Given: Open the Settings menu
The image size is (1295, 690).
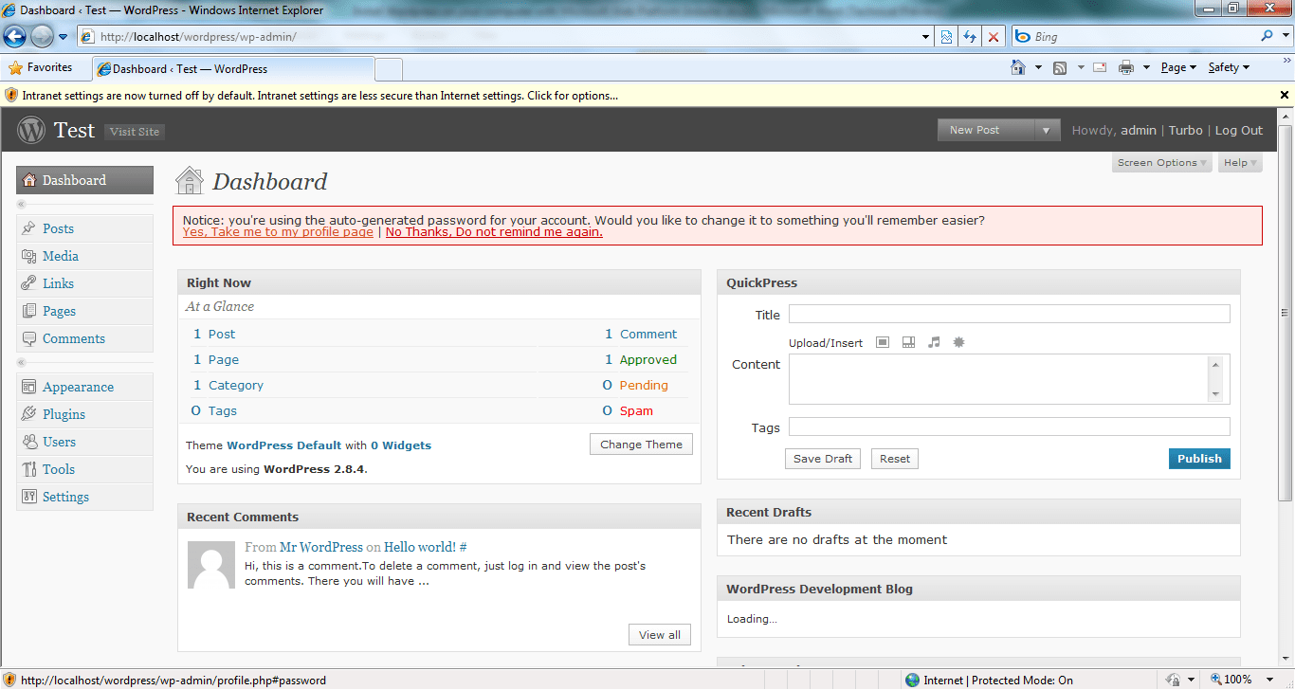Looking at the screenshot, I should pyautogui.click(x=84, y=497).
